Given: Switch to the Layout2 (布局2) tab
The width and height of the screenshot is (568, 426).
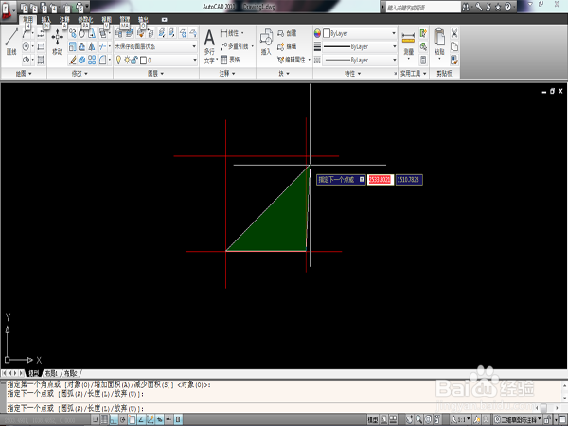Looking at the screenshot, I should click(x=71, y=373).
